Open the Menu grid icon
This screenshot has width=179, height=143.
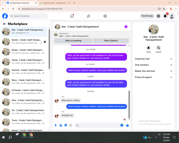pyautogui.click(x=158, y=16)
